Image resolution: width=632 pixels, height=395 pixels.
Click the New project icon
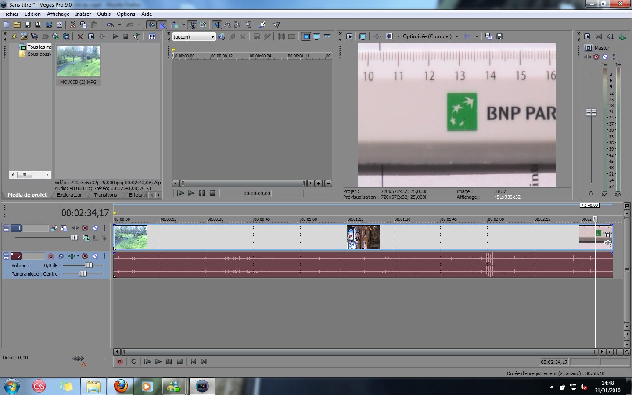pyautogui.click(x=6, y=25)
